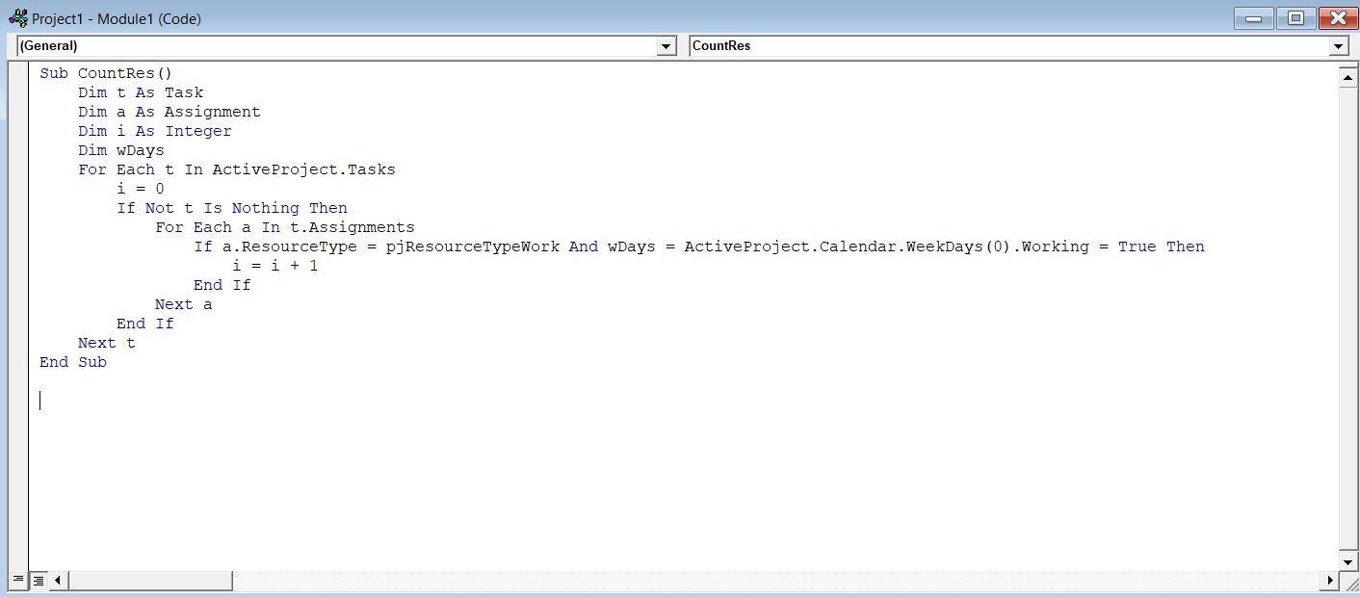Click on "Dim i As Integer" line
Viewport: 1360px width, 597px height.
155,131
